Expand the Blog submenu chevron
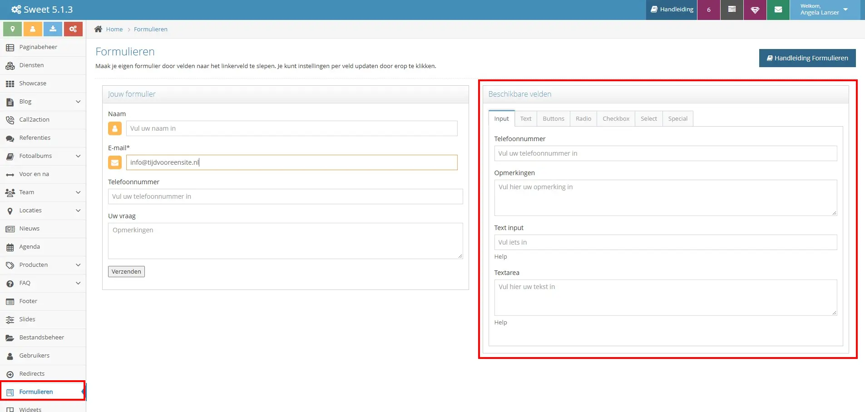This screenshot has width=865, height=412. [78, 102]
